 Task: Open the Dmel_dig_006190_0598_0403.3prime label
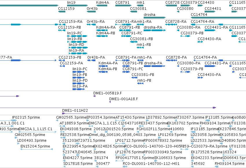click(122, 135)
